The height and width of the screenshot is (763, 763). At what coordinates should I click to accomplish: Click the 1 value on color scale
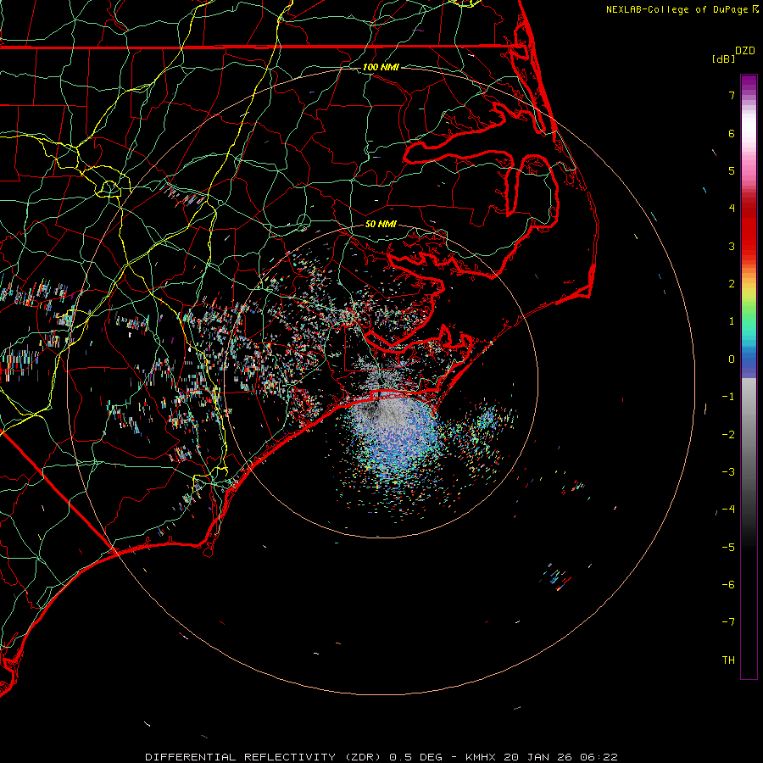(x=732, y=321)
